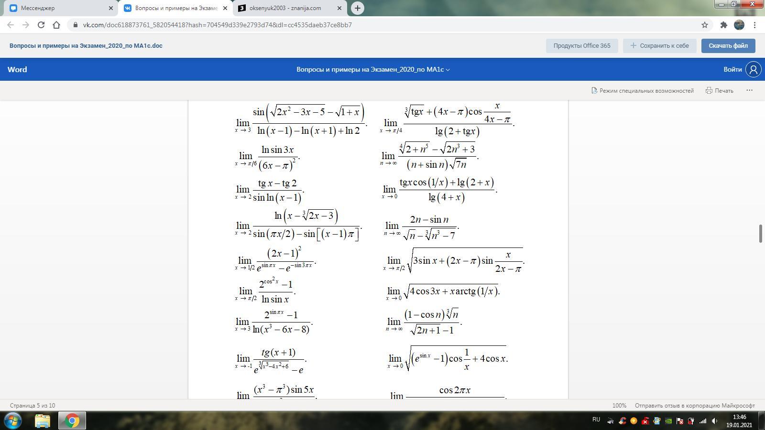
Task: Open Продукты Office 365
Action: click(582, 46)
